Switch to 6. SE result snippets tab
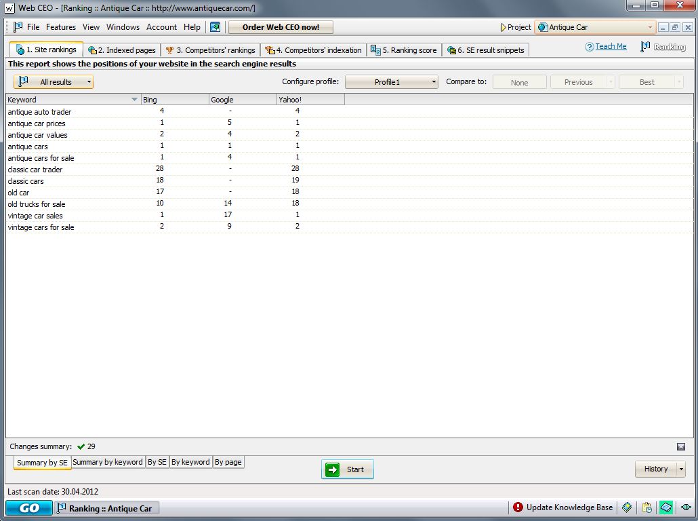698x521 pixels. 486,50
